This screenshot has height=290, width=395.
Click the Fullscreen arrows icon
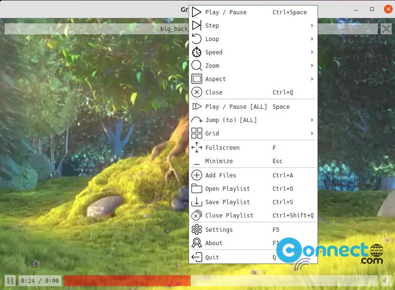point(196,147)
